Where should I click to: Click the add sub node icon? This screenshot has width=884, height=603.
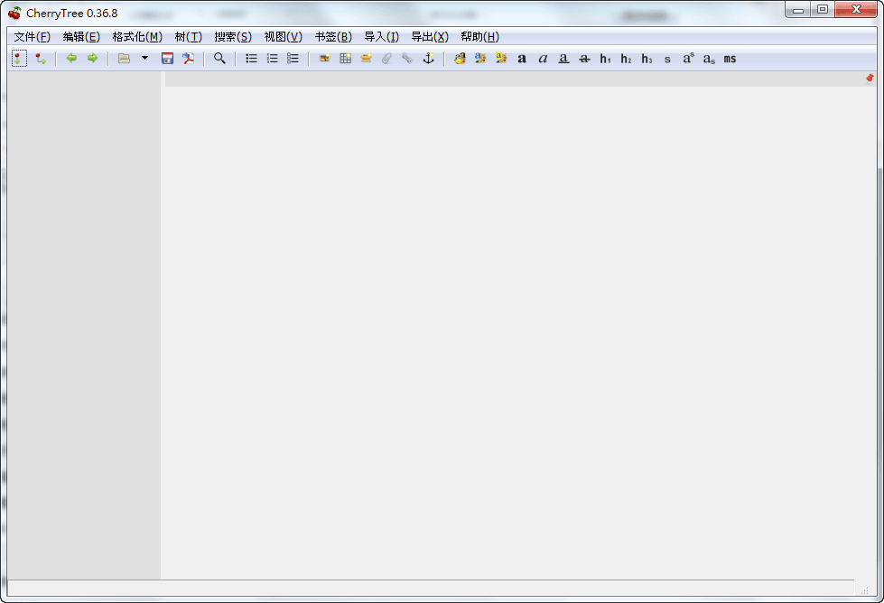point(41,59)
